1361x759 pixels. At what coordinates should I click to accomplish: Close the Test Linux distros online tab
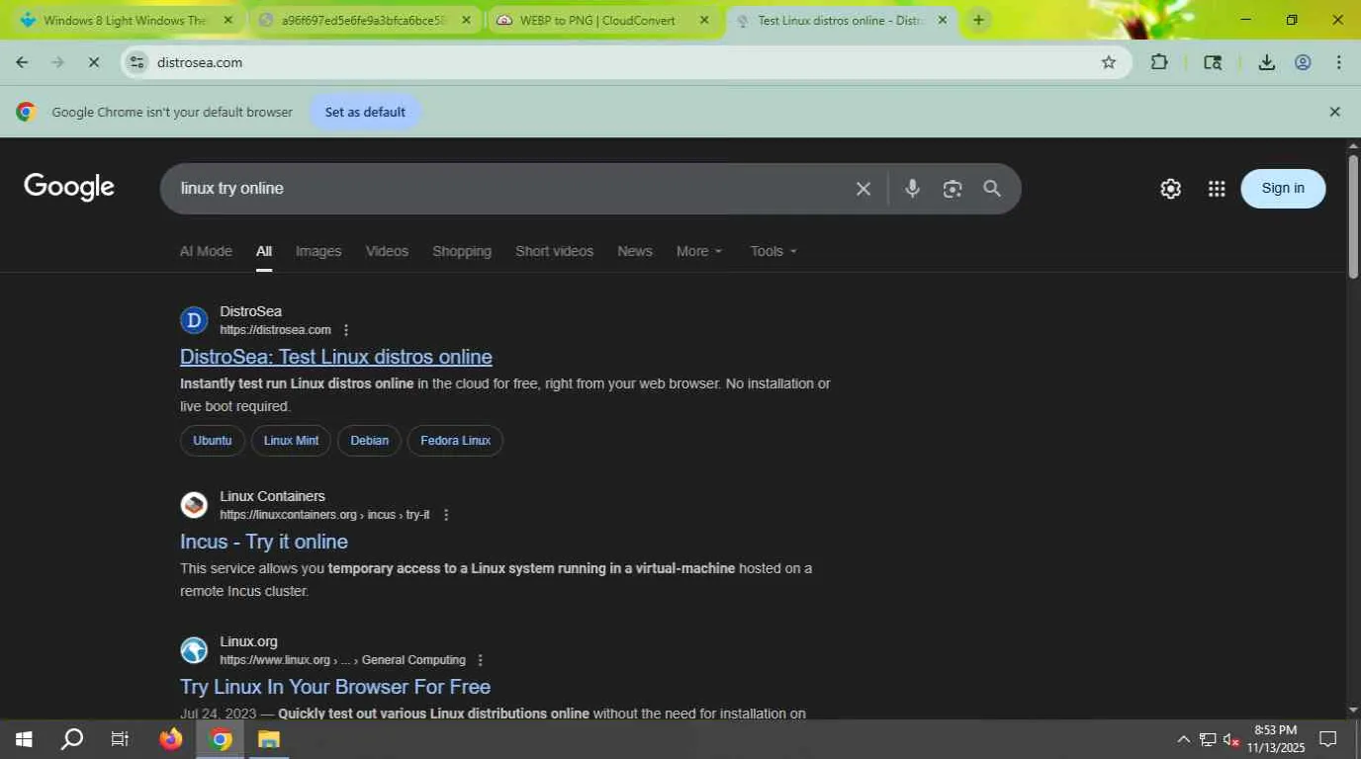(943, 20)
